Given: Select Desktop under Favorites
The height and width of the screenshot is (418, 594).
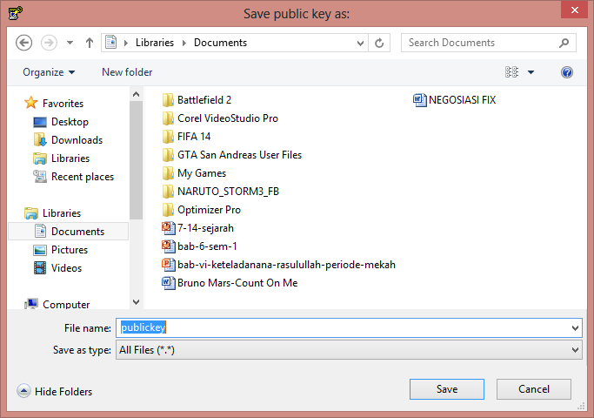Looking at the screenshot, I should [70, 122].
